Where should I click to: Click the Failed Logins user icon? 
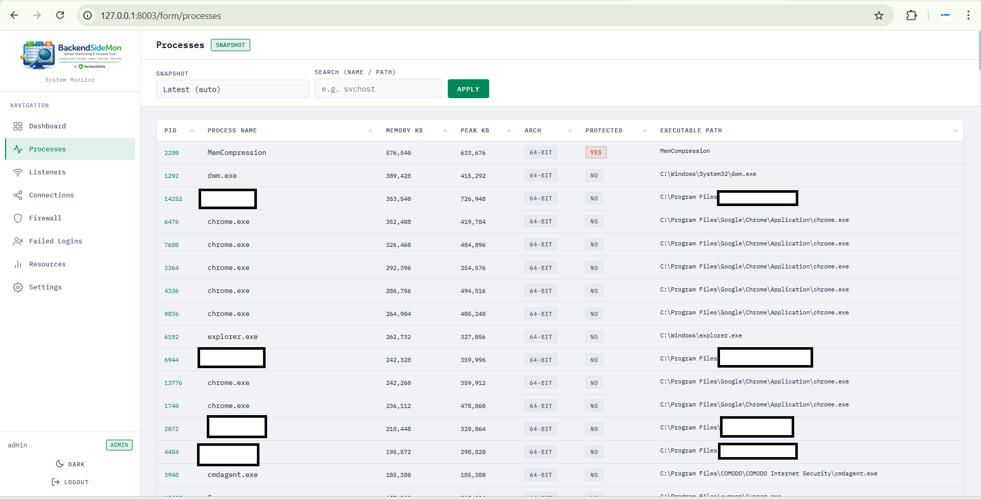[18, 241]
